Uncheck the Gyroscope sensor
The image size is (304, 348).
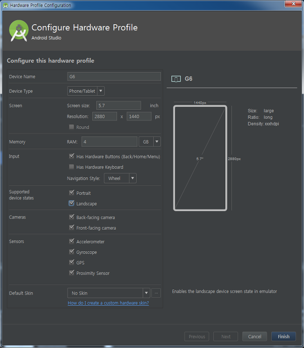point(71,252)
